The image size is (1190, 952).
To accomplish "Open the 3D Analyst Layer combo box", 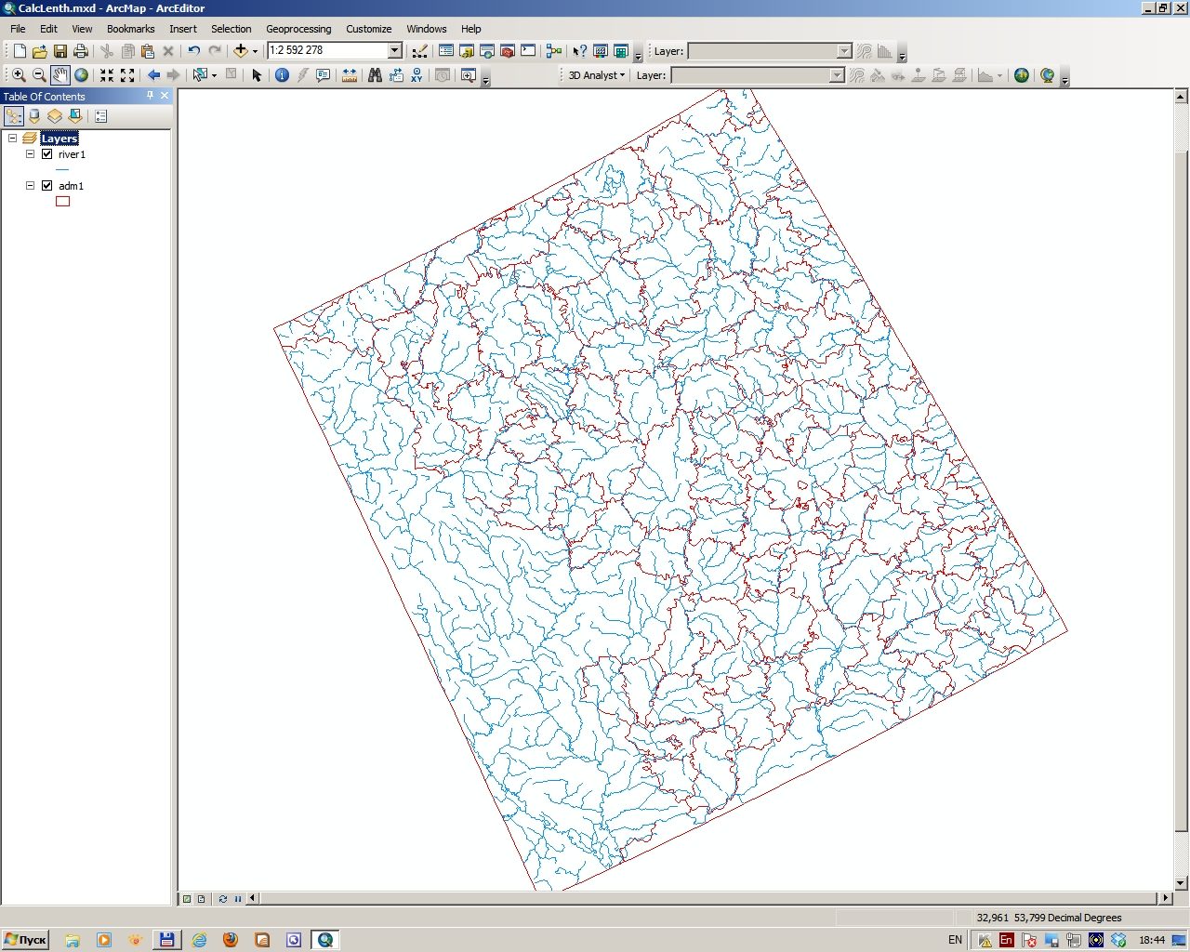I will point(757,75).
